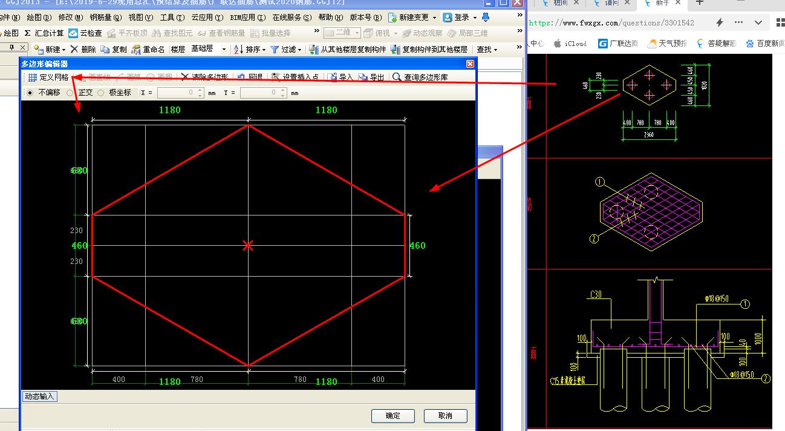Open the 帮助(H) menu
This screenshot has width=785, height=431.
tap(330, 18)
